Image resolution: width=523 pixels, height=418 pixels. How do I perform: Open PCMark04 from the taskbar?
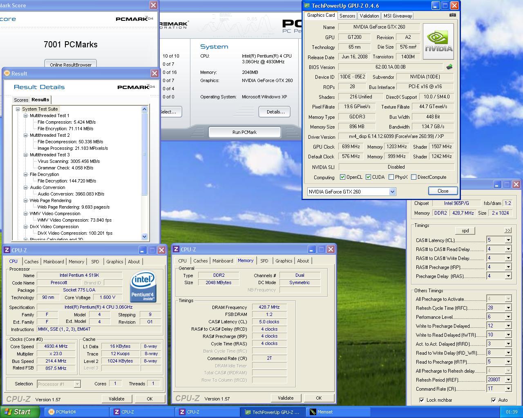pyautogui.click(x=76, y=412)
